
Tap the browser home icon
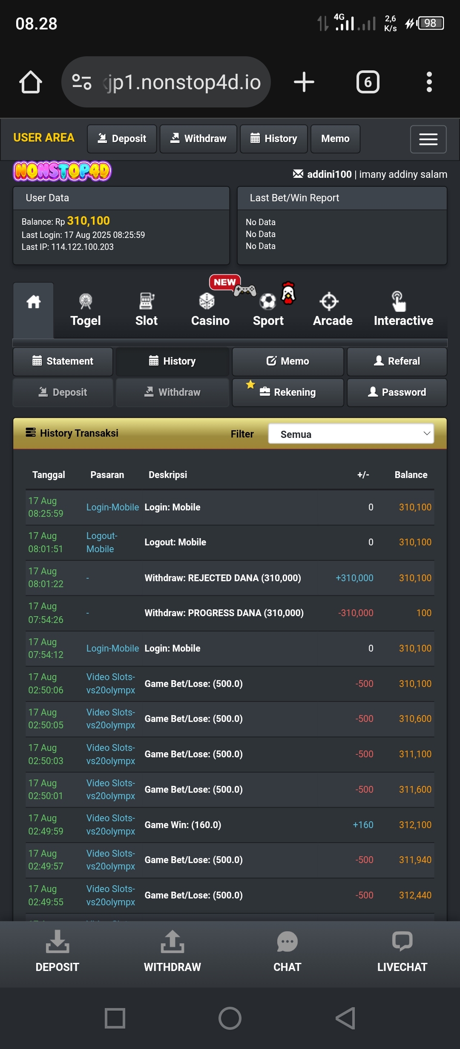[x=31, y=82]
